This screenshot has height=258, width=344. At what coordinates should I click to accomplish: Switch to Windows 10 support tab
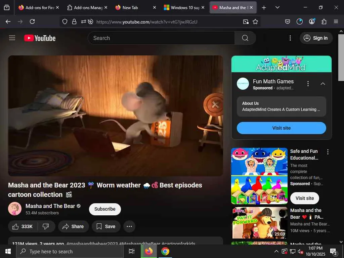[x=184, y=8]
